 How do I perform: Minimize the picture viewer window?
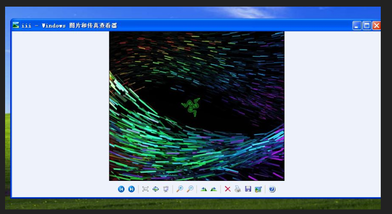click(x=357, y=25)
